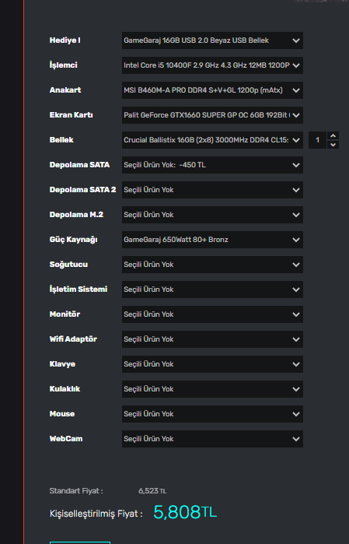Open the Hediye I gift dropdown

click(x=212, y=40)
